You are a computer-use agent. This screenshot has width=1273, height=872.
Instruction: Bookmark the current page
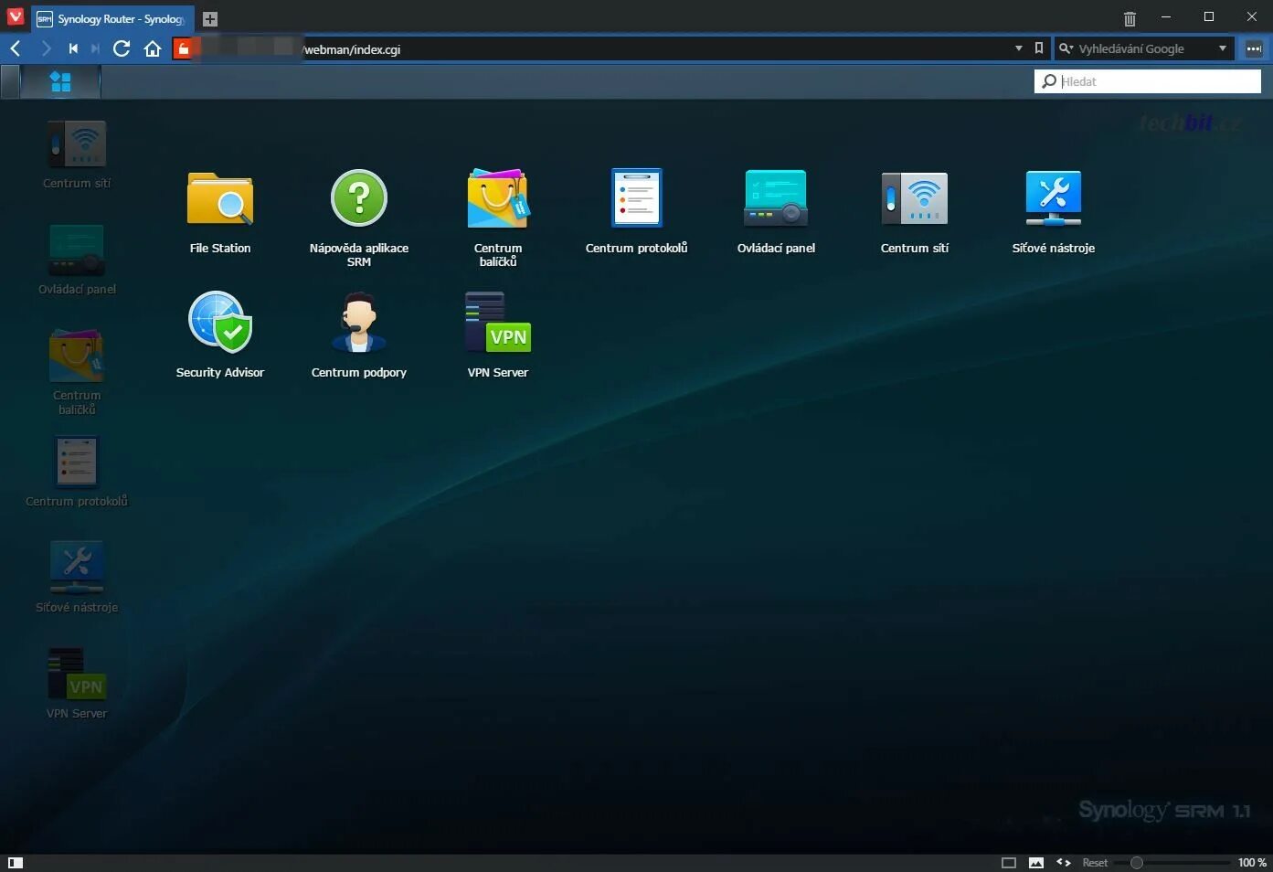(x=1038, y=48)
